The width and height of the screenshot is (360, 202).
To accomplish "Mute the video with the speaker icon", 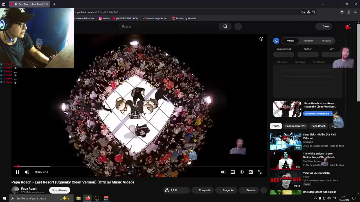I will pos(27,172).
